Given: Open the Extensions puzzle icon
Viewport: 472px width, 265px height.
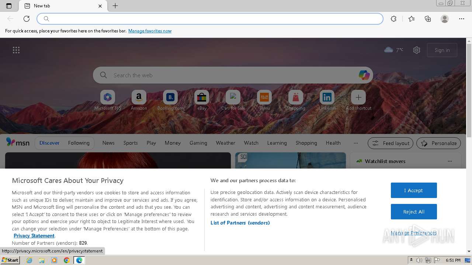Looking at the screenshot, I should click(x=393, y=19).
